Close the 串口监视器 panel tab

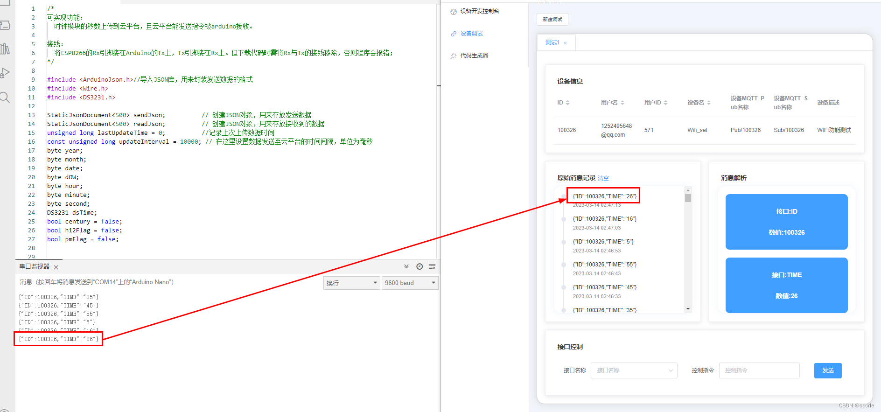[x=56, y=267]
